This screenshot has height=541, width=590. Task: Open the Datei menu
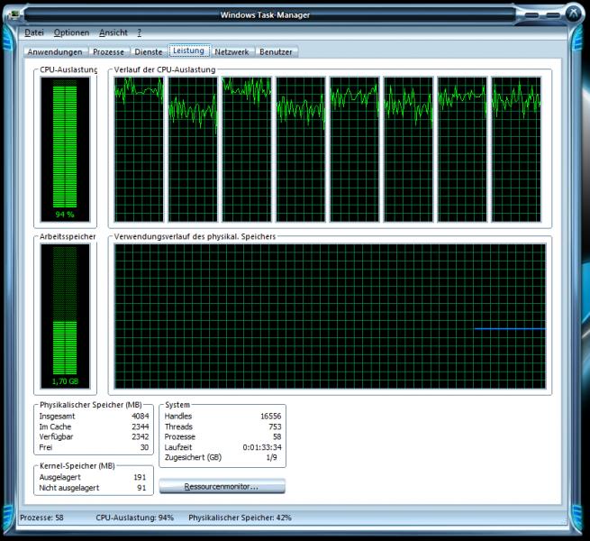tap(34, 32)
